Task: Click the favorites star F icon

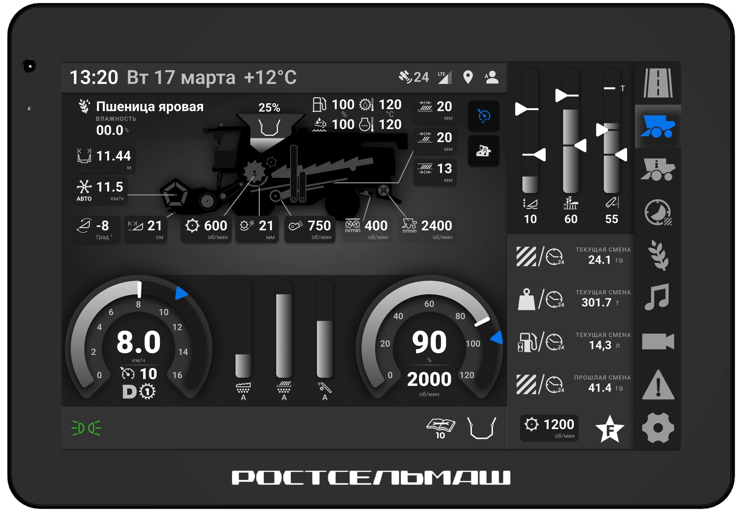Action: (610, 429)
